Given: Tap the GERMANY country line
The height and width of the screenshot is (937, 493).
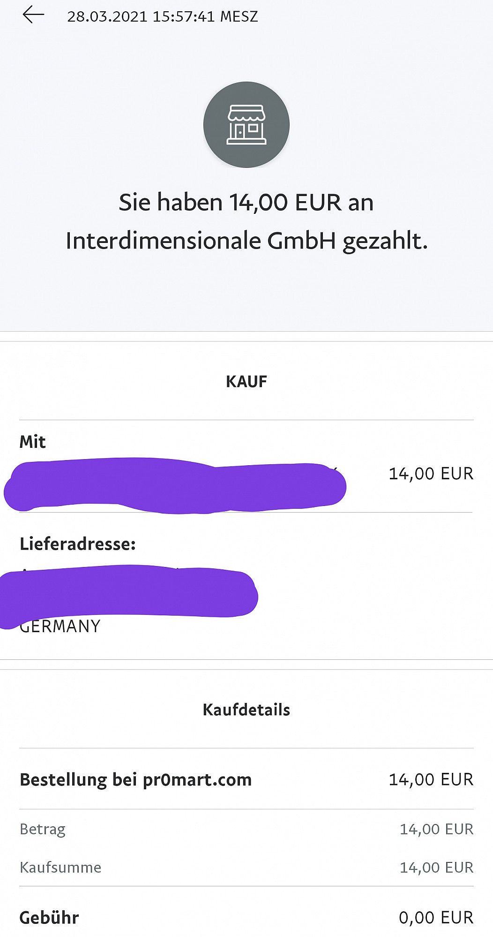Looking at the screenshot, I should click(61, 627).
